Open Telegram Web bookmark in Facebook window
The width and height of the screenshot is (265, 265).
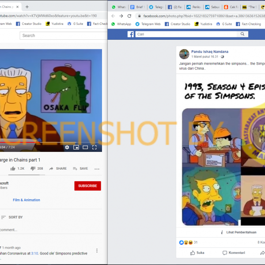(148, 24)
